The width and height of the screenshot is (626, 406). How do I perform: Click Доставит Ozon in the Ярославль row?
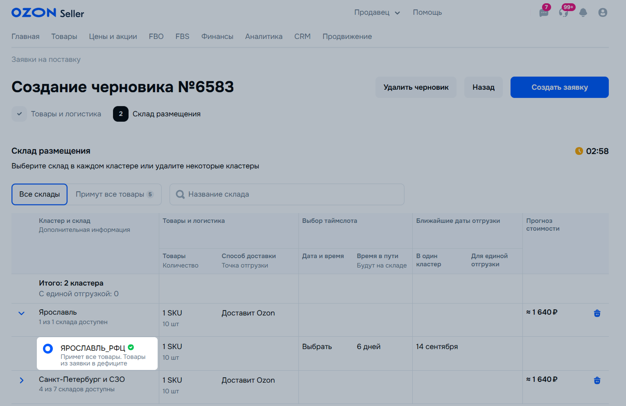[248, 313]
